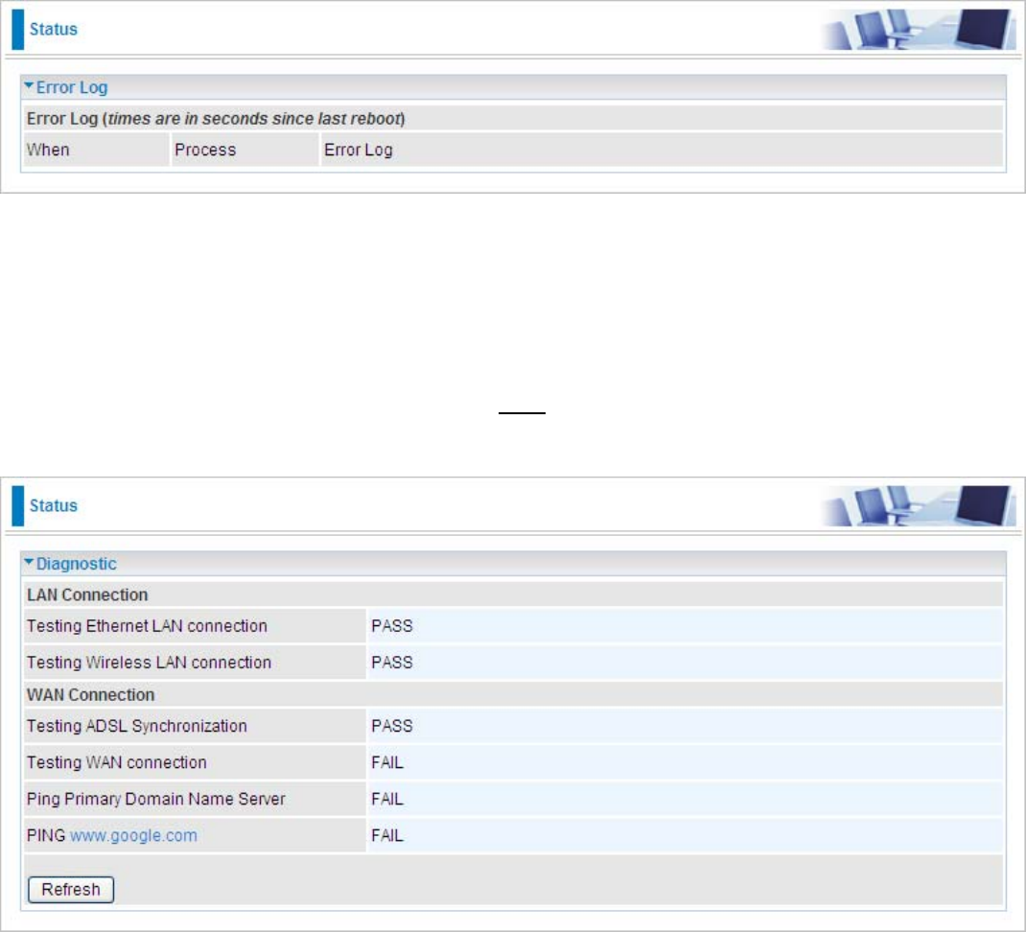The height and width of the screenshot is (932, 1026).
Task: Select the Testing ADSL Synchronization label
Action: [137, 726]
